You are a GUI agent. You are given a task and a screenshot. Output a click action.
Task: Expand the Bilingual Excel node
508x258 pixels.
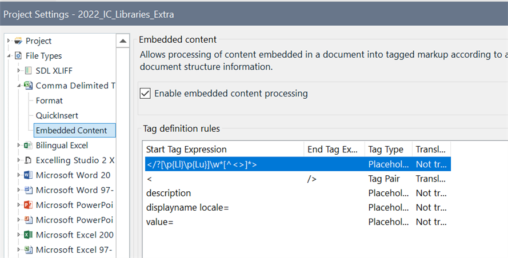coord(19,146)
